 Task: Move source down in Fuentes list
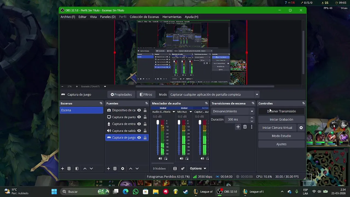[137, 169]
